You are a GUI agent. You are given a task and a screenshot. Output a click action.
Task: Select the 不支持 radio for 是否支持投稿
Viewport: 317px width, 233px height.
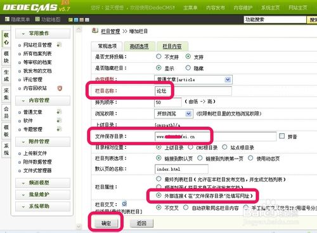pyautogui.click(x=158, y=57)
